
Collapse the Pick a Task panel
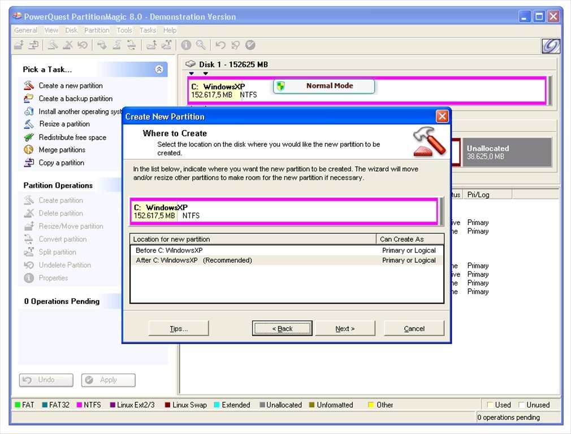(159, 69)
